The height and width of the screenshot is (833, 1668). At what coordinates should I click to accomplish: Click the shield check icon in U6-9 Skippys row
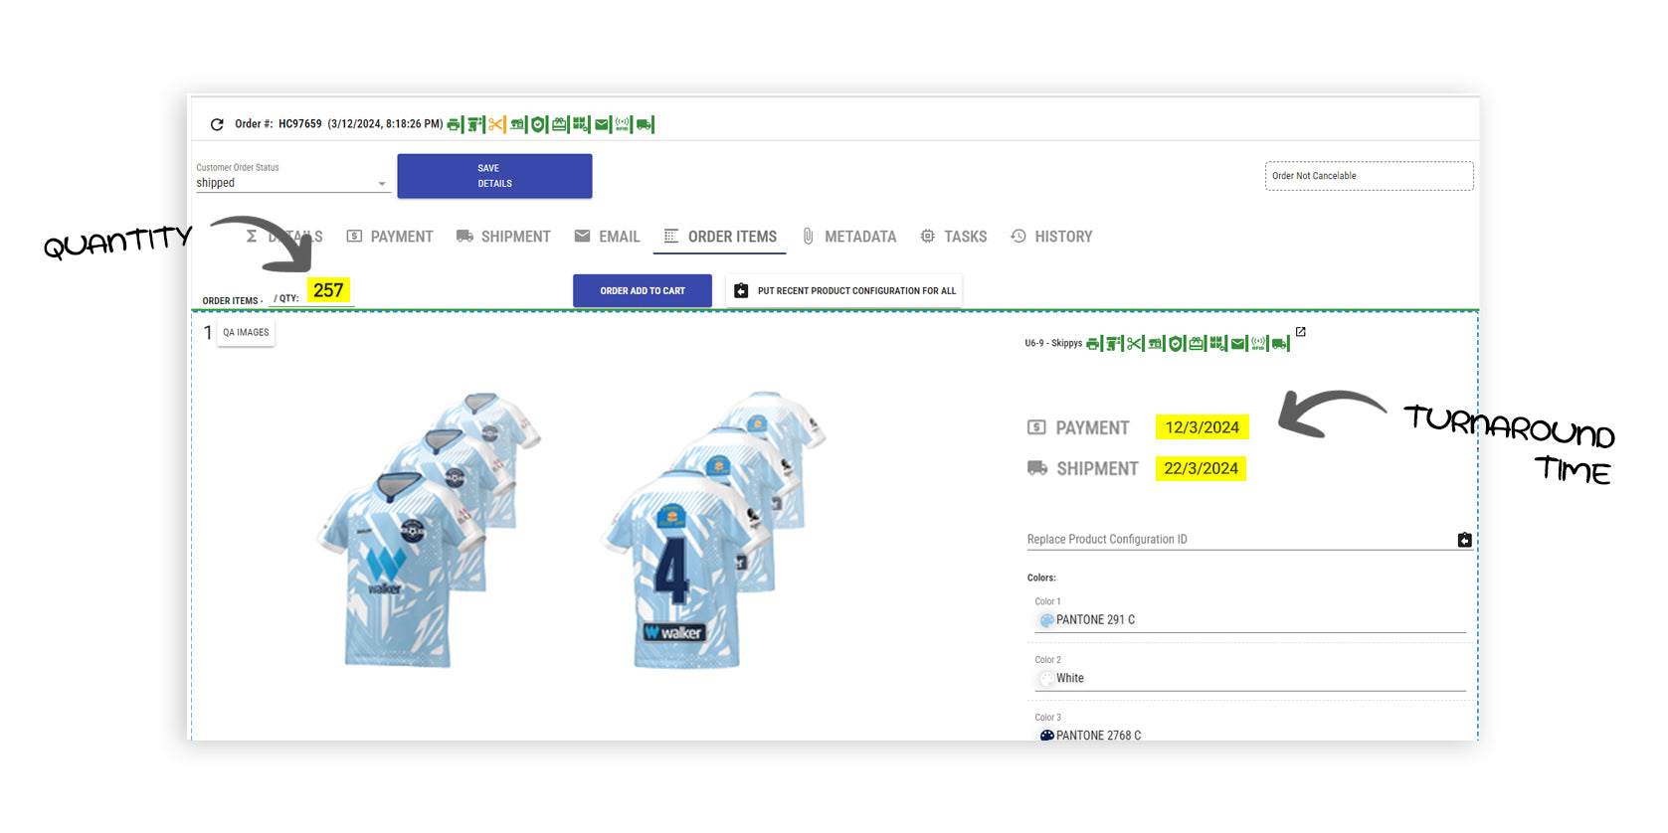point(1176,344)
